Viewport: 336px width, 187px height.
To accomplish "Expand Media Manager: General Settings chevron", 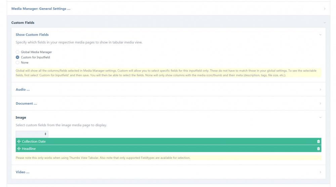I will point(325,9).
